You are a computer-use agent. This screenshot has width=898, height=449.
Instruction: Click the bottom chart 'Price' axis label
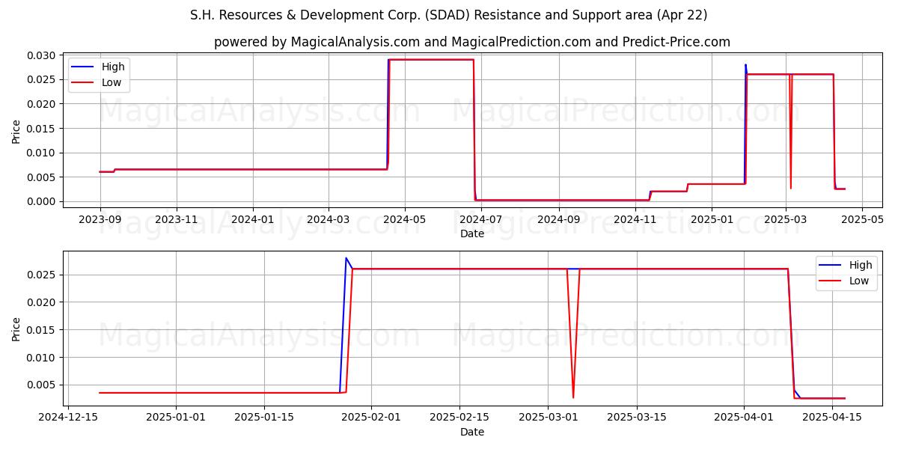point(16,329)
